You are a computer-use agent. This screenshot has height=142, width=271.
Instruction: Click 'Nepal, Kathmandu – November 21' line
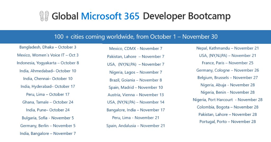tap(228, 48)
